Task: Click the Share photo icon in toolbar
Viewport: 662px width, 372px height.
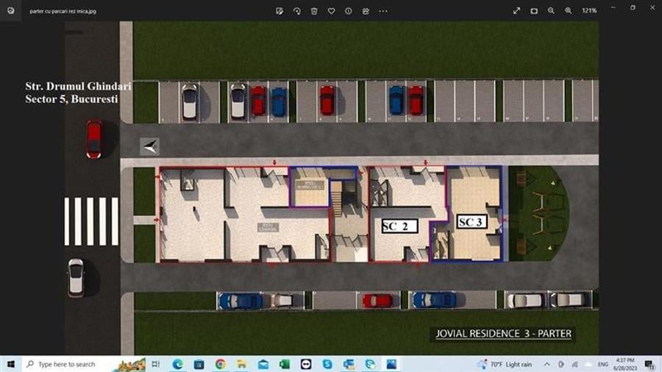Action: tap(366, 11)
